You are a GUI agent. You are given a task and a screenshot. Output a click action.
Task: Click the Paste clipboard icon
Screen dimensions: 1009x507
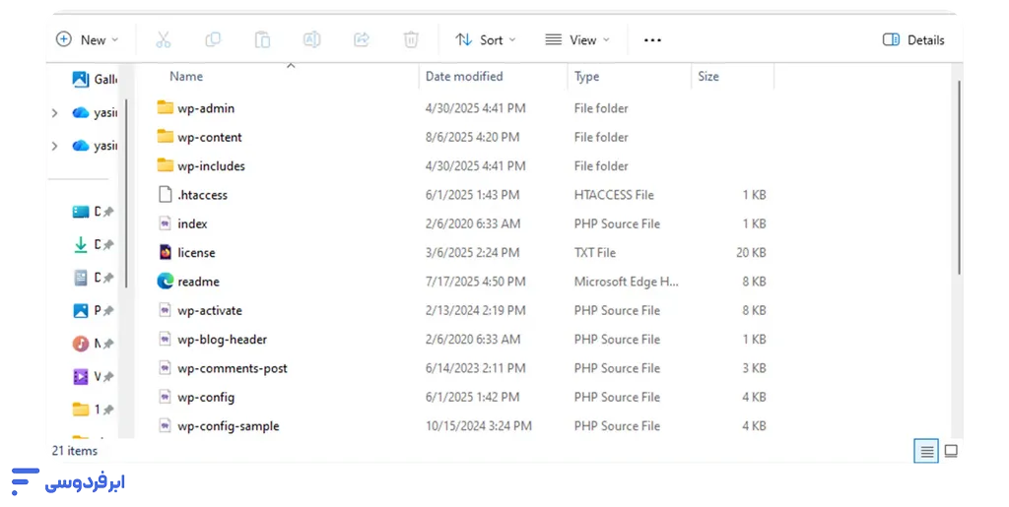pos(262,39)
